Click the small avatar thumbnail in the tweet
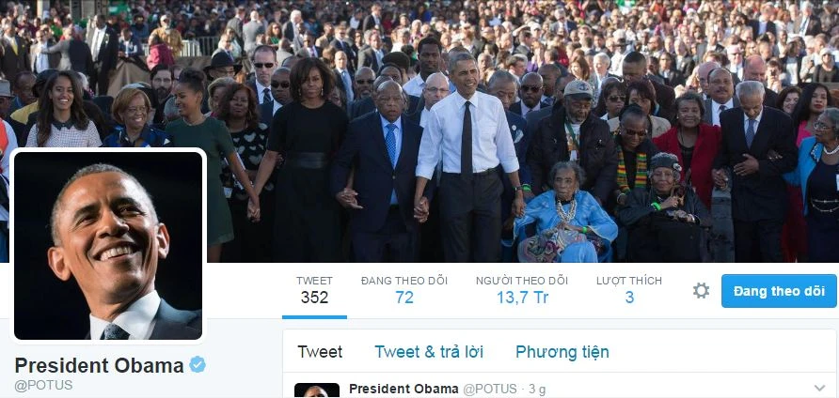The width and height of the screenshot is (839, 398). [317, 390]
